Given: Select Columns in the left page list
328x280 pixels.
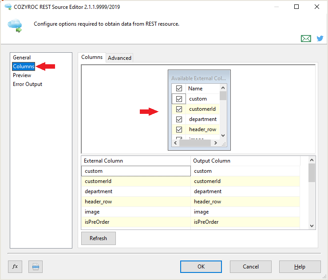Looking at the screenshot, I should (24, 66).
